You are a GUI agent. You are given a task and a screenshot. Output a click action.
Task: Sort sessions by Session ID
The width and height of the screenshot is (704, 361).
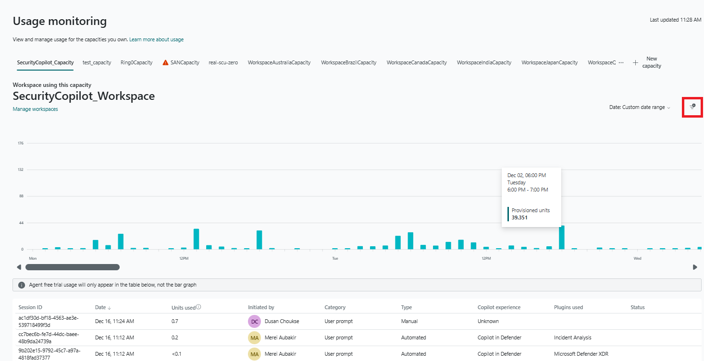pos(30,307)
